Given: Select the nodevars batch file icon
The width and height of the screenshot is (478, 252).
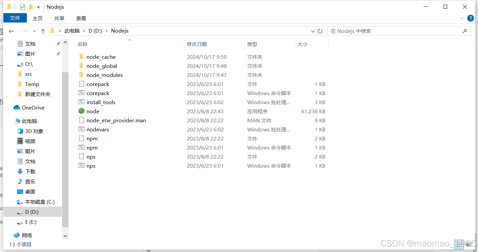Looking at the screenshot, I should tap(81, 129).
